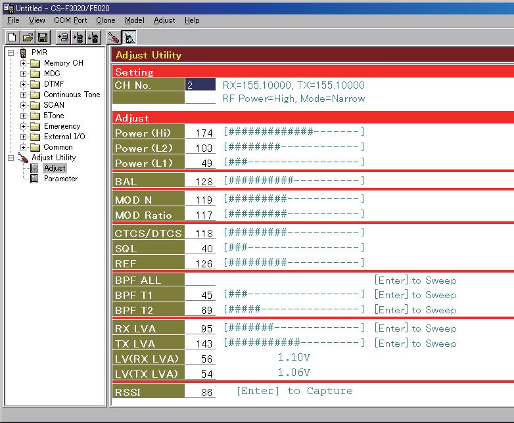Expand the SCAN tree node
This screenshot has width=514, height=423.
(x=23, y=105)
